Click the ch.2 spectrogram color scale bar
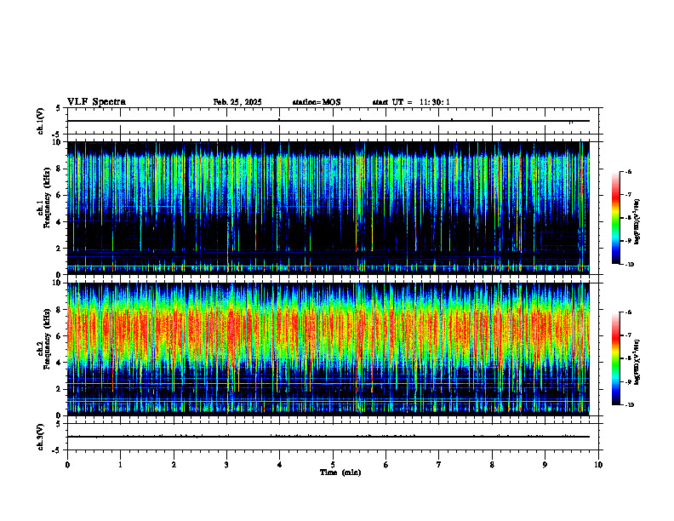The height and width of the screenshot is (521, 674). tap(615, 358)
